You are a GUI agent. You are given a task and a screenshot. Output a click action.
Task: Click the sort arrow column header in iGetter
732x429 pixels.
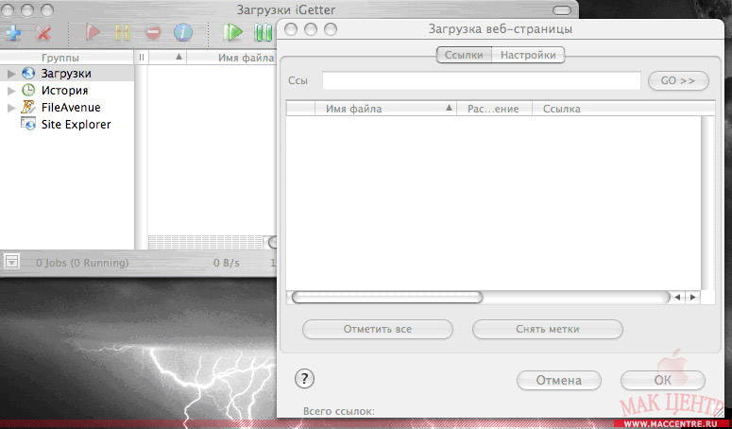pos(168,58)
